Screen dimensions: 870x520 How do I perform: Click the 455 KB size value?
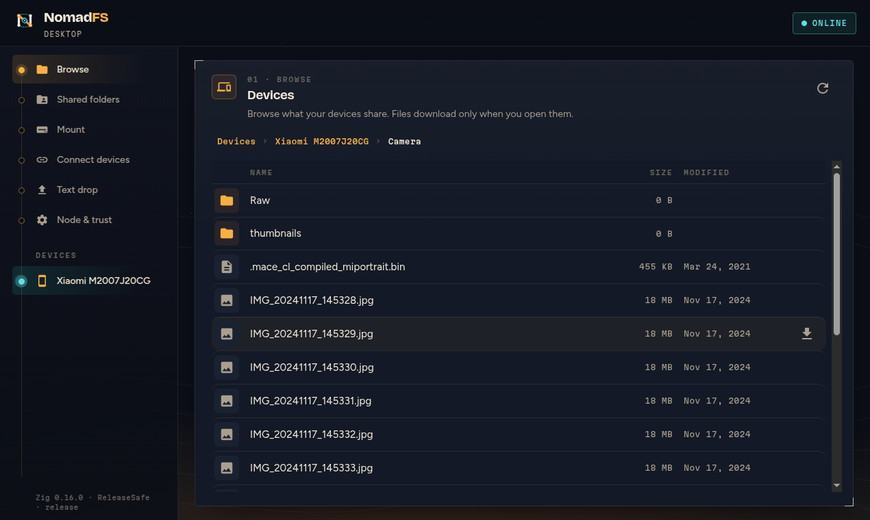(x=656, y=266)
